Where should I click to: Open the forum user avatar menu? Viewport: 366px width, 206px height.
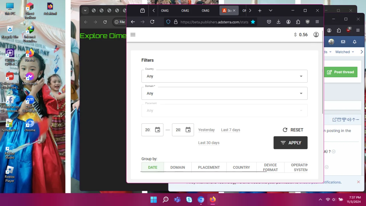click(331, 42)
